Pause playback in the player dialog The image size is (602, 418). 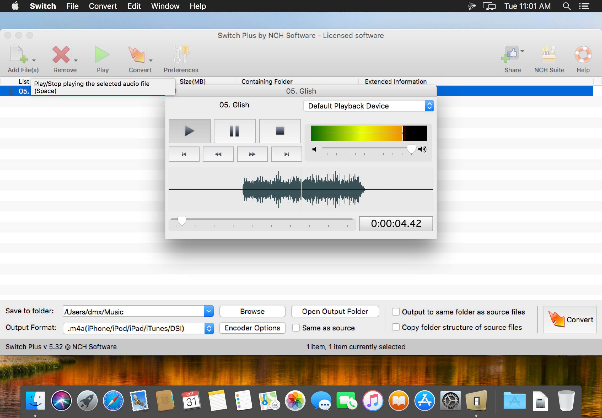point(235,131)
